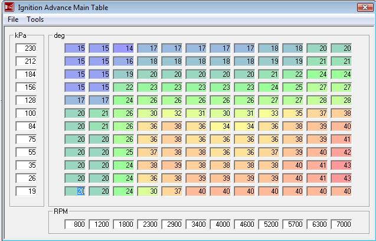Select the 128 kPa axis field
This screenshot has width=376, height=241.
pyautogui.click(x=26, y=100)
